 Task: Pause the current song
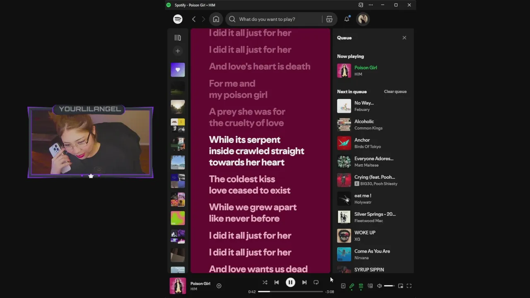(x=291, y=282)
